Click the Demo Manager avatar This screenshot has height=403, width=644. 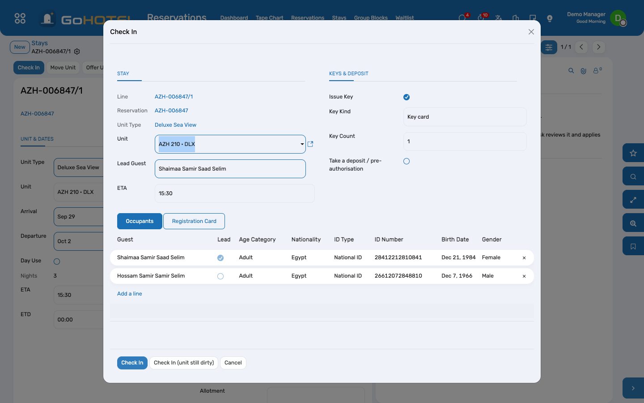619,18
